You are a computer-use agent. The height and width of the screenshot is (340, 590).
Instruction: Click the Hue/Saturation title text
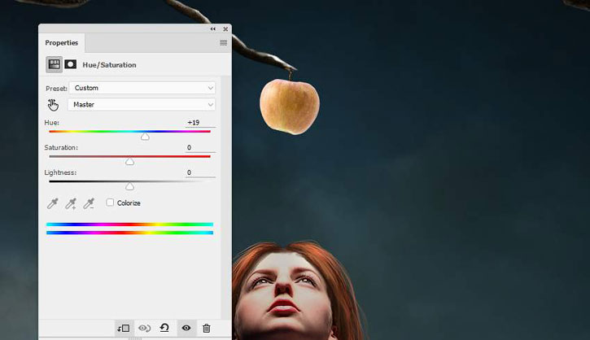click(110, 65)
